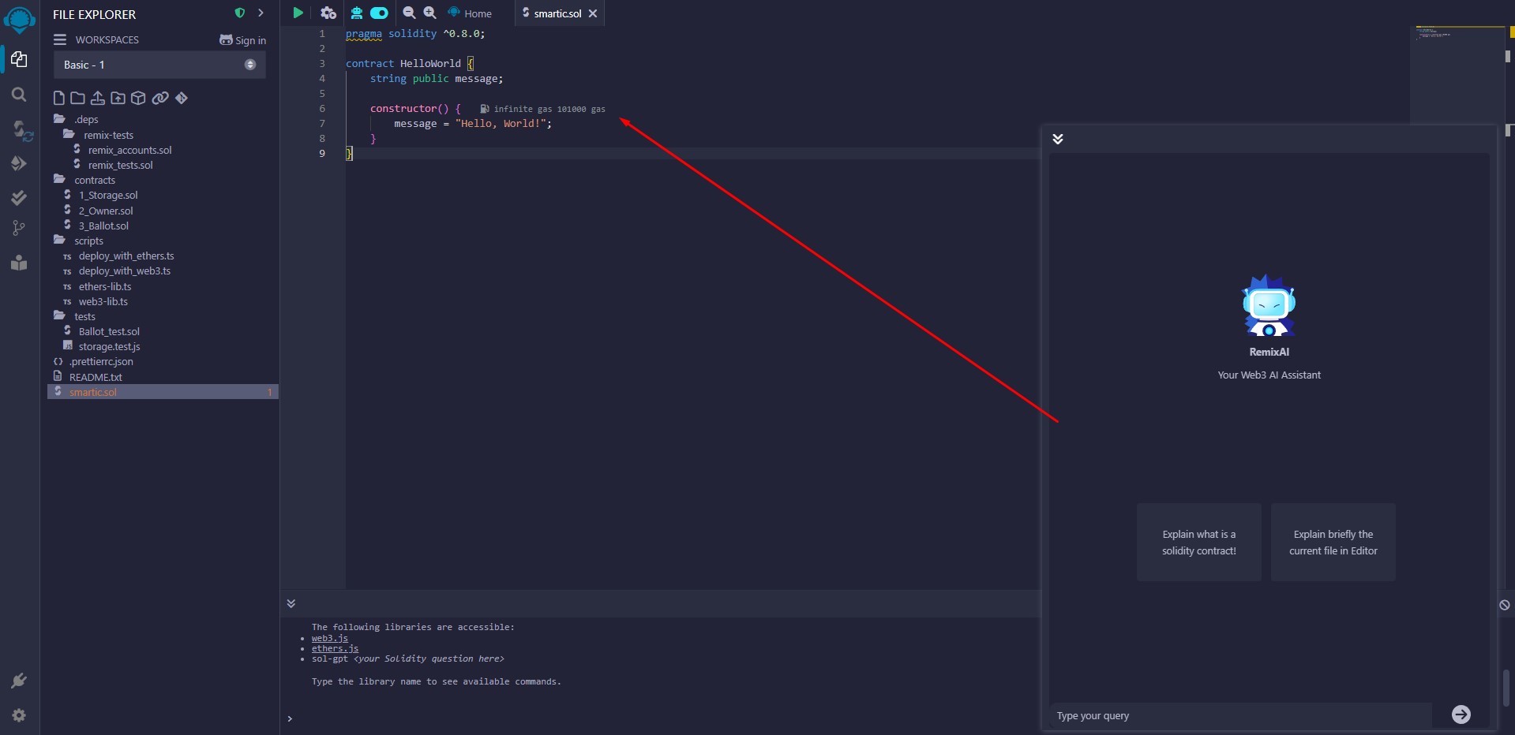
Task: Run script with the green play icon
Action: (298, 13)
